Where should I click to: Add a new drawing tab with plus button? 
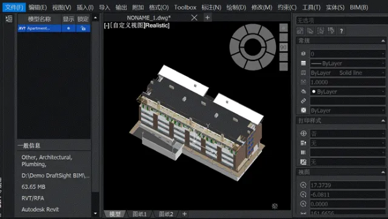coord(207,18)
